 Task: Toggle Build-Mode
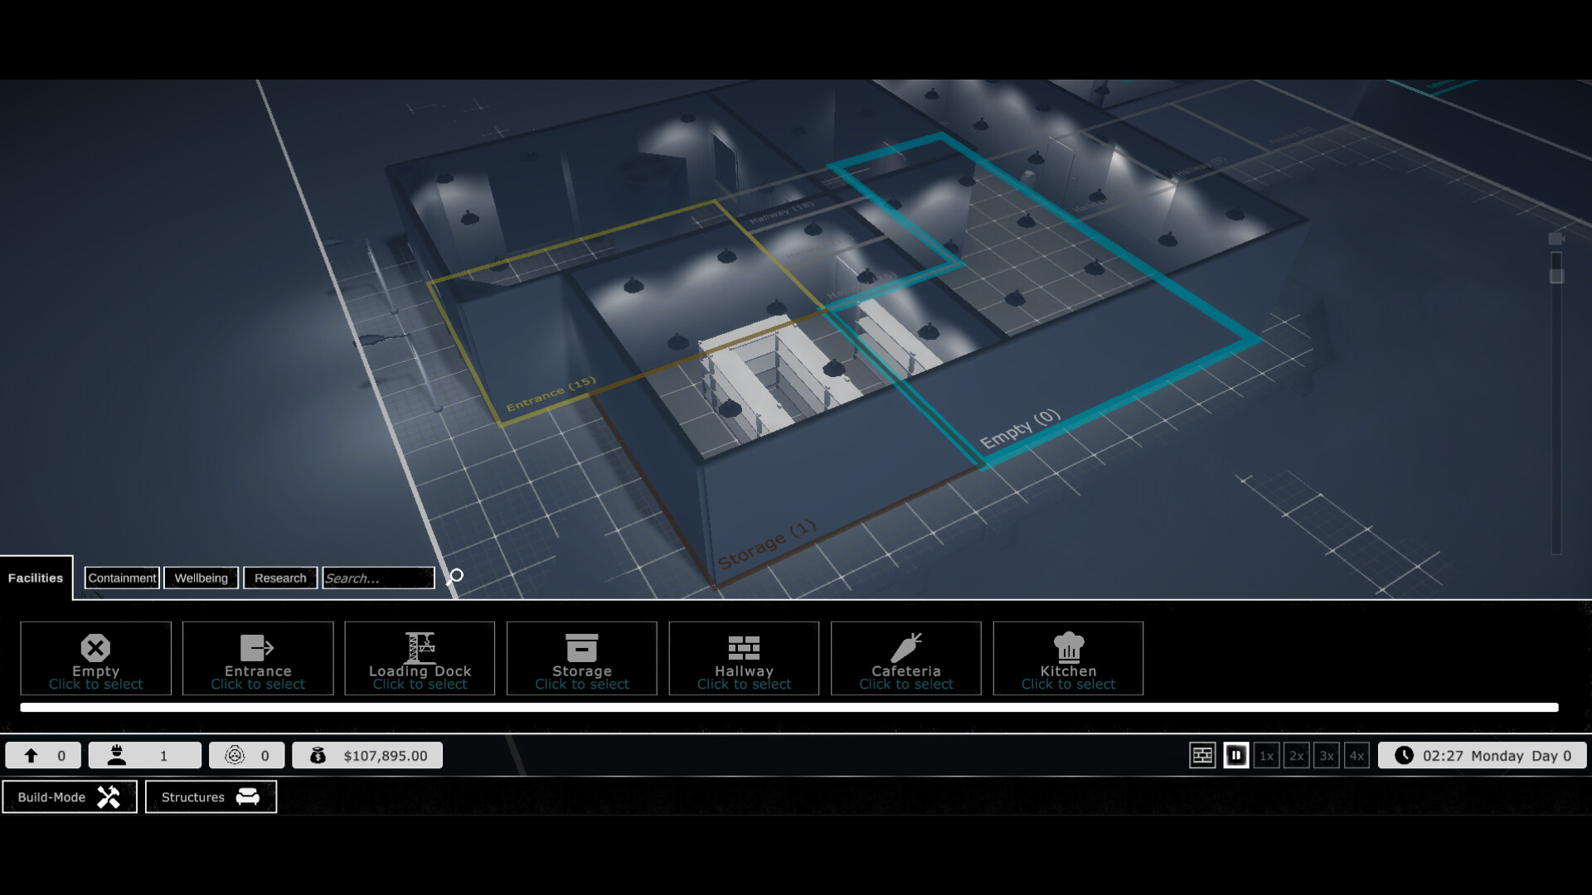click(x=70, y=796)
